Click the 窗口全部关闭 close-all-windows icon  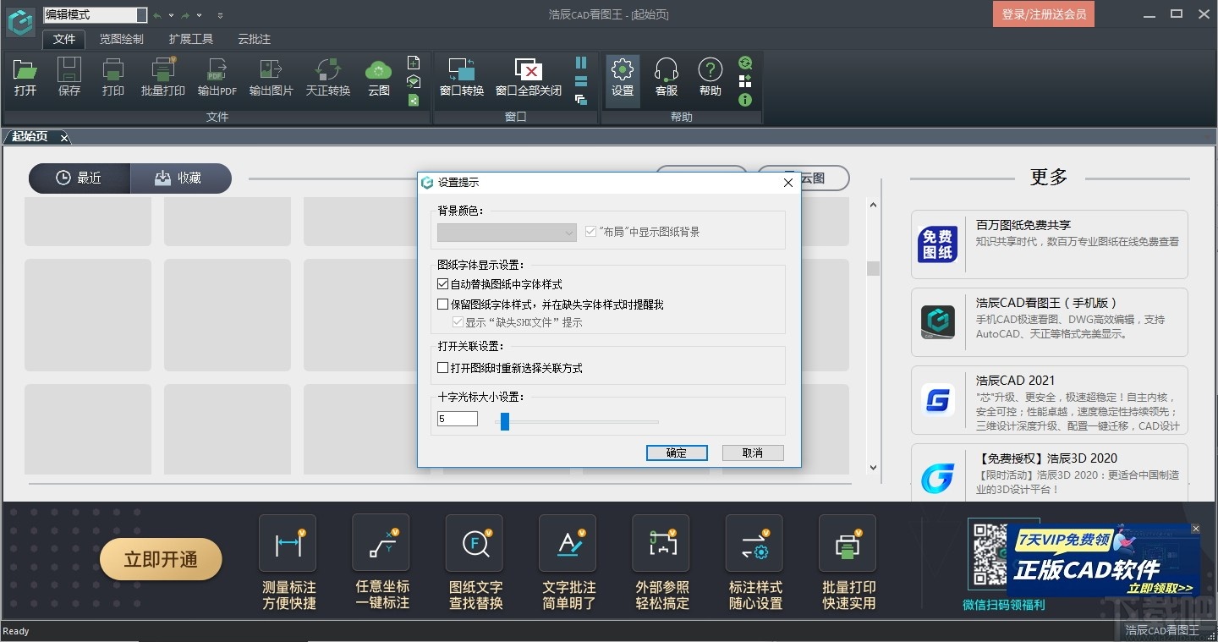coord(526,76)
